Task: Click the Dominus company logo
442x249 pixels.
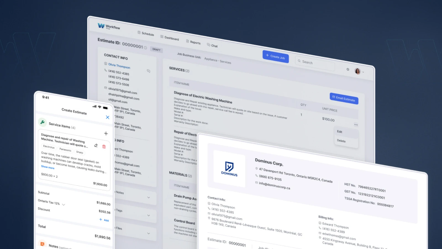Action: (229, 169)
